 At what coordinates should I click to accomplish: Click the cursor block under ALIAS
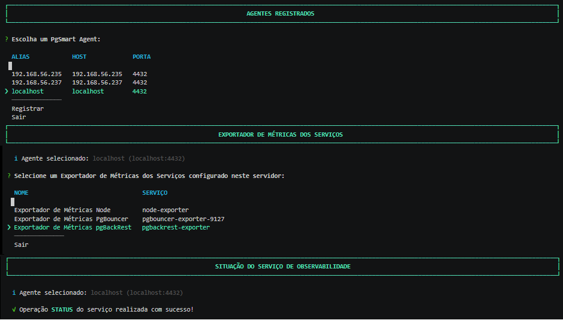tap(10, 66)
